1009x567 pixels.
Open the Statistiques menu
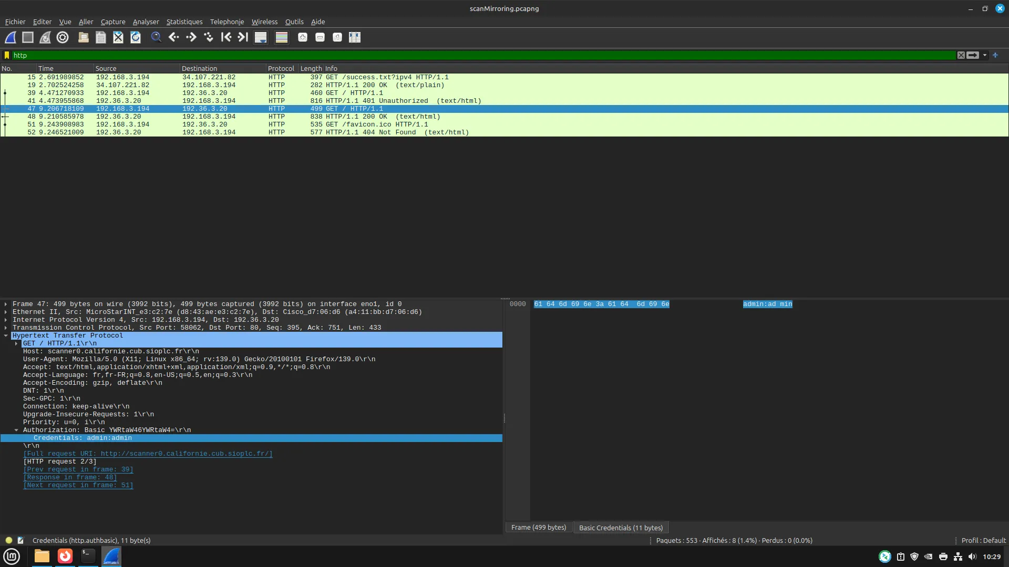(x=184, y=22)
